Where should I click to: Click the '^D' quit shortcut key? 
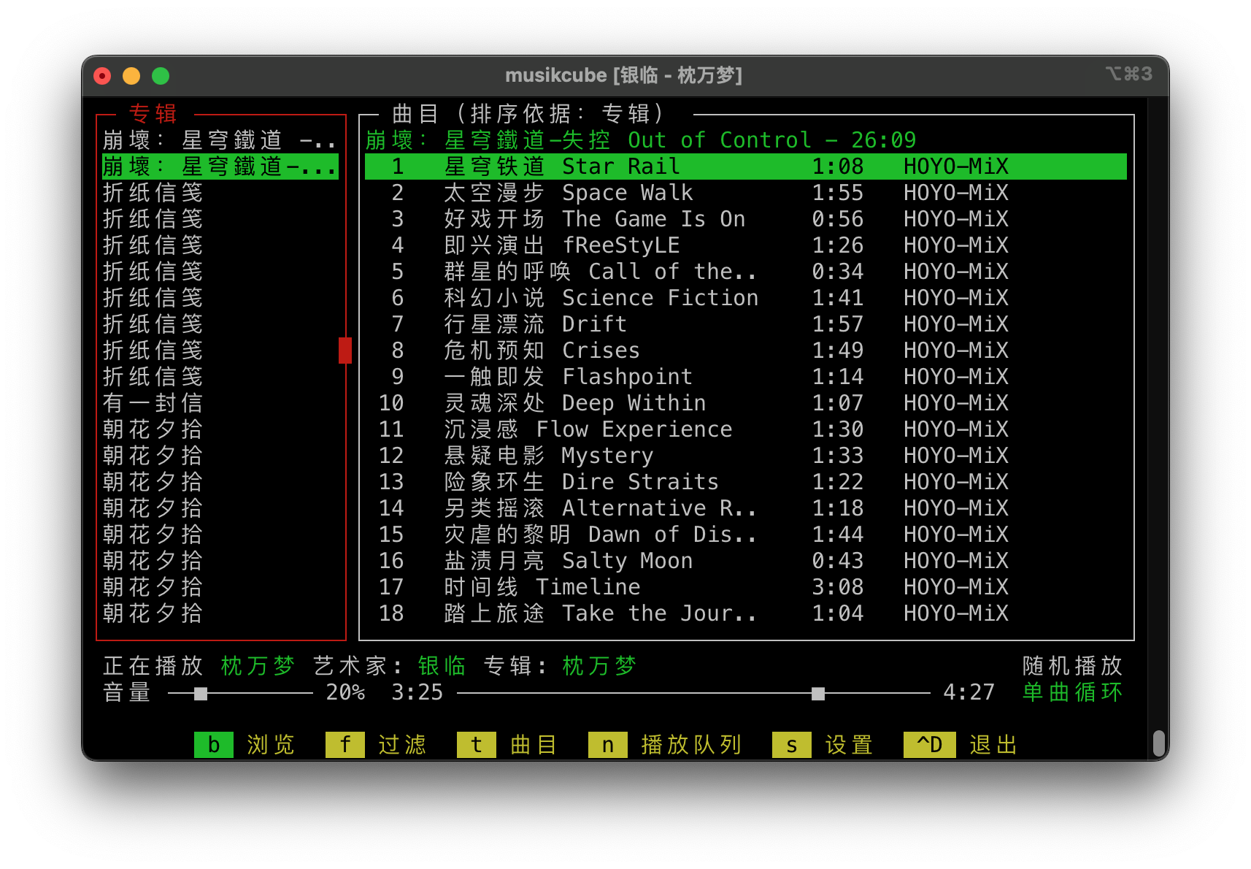click(x=929, y=745)
